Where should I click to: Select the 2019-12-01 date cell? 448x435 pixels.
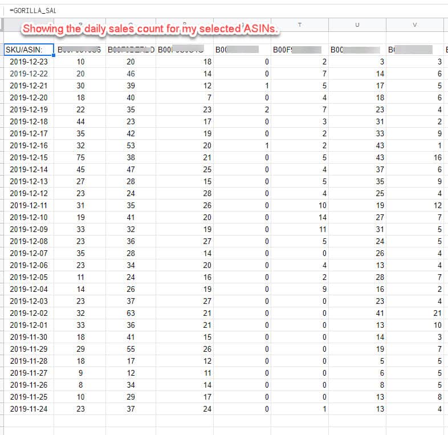29,325
